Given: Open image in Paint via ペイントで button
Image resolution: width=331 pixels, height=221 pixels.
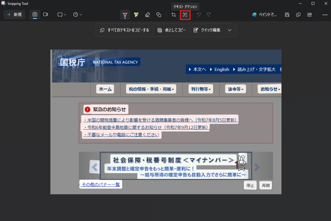Looking at the screenshot, I should (x=265, y=15).
